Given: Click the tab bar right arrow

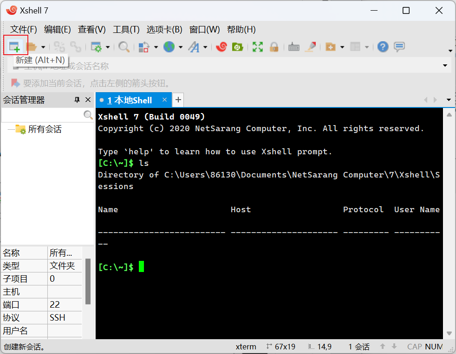Looking at the screenshot, I should tap(435, 100).
